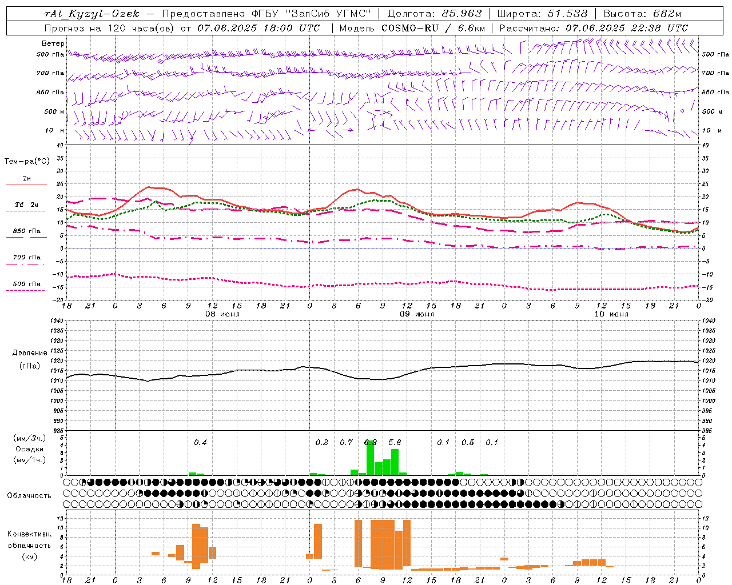This screenshot has width=732, height=585.
Task: Click the date label 10 июня
Action: (x=611, y=314)
